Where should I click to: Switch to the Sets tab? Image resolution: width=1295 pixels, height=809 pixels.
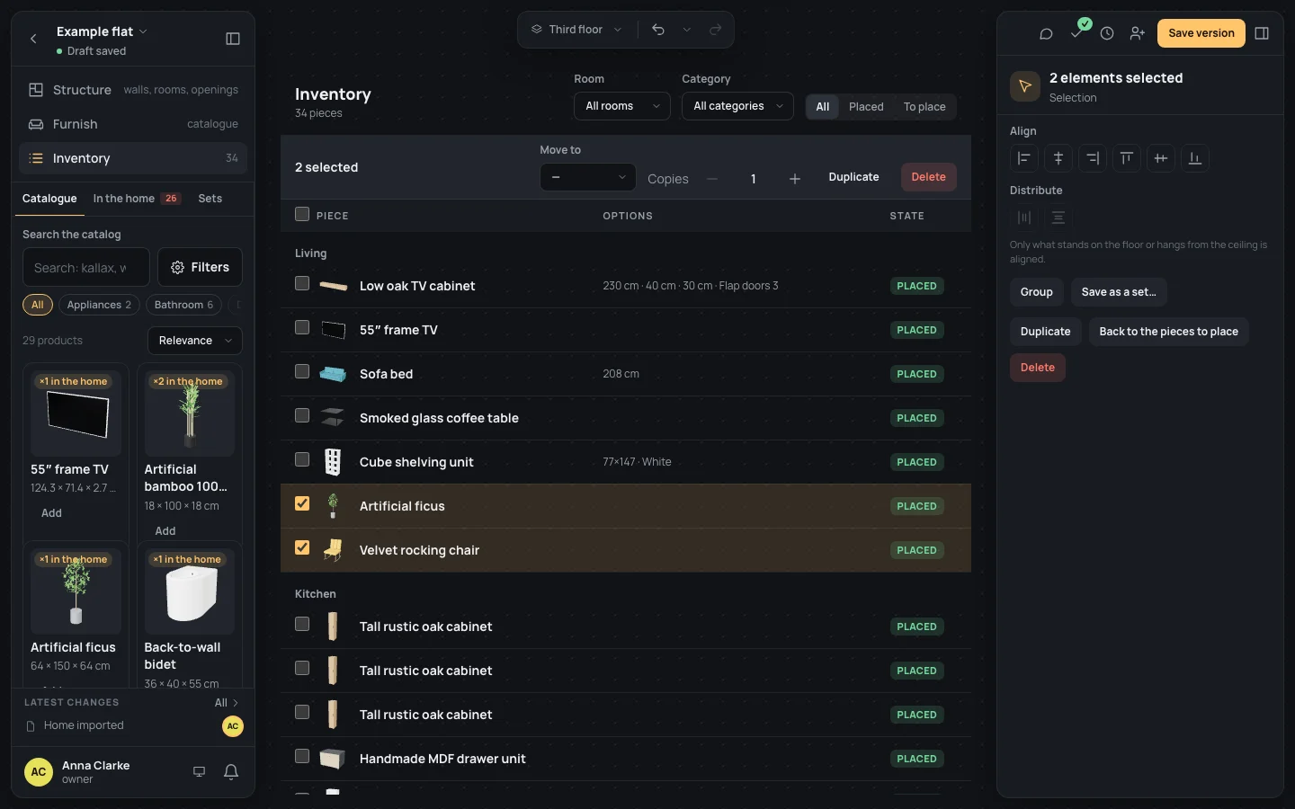click(x=210, y=199)
